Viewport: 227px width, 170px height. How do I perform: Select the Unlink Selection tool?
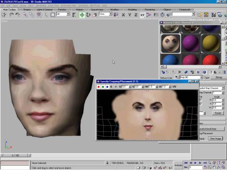click(x=31, y=15)
